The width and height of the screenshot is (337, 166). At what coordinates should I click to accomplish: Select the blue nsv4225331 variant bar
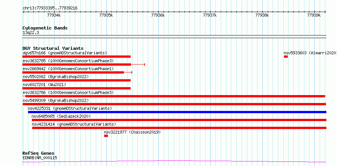click(177, 112)
